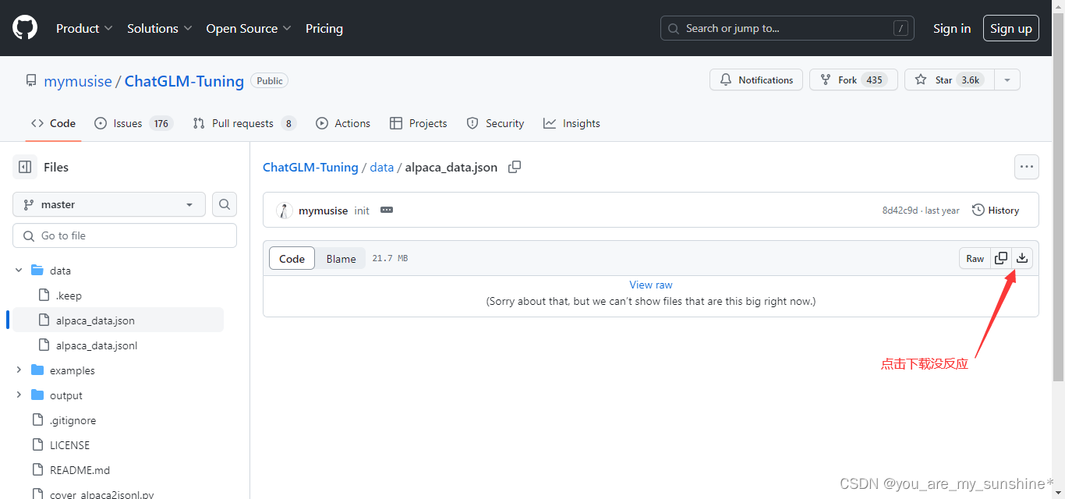Image resolution: width=1065 pixels, height=499 pixels.
Task: Open the star lists dropdown arrow
Action: pos(1007,80)
